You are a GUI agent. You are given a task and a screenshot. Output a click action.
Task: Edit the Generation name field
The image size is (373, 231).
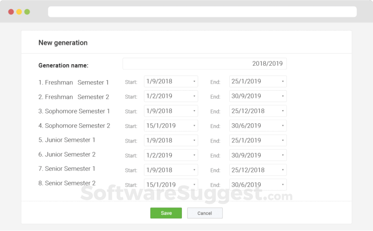(x=205, y=64)
